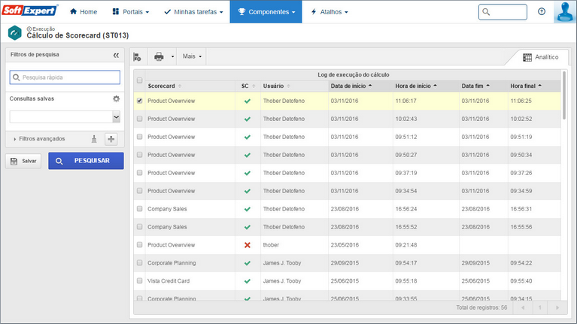This screenshot has width=577, height=324.
Task: Check the row started at 09:37:19
Action: pyautogui.click(x=139, y=173)
